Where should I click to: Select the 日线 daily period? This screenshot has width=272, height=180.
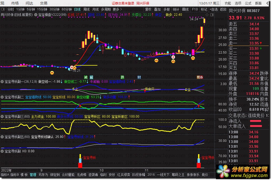(77, 9)
